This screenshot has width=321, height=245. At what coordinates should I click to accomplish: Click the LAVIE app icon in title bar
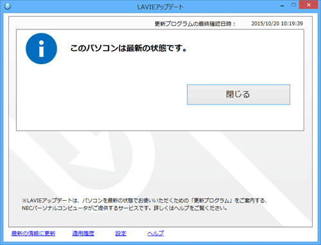click(7, 6)
